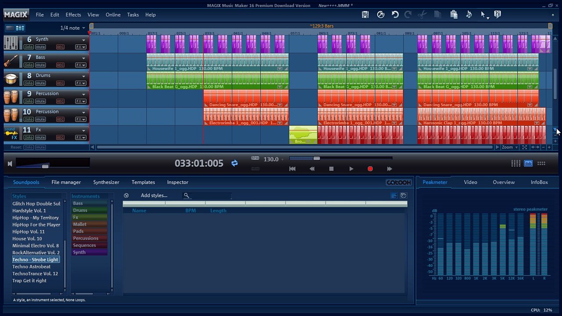Open the Synth track mixer faders icon
The height and width of the screenshot is (316, 562).
tap(11, 43)
